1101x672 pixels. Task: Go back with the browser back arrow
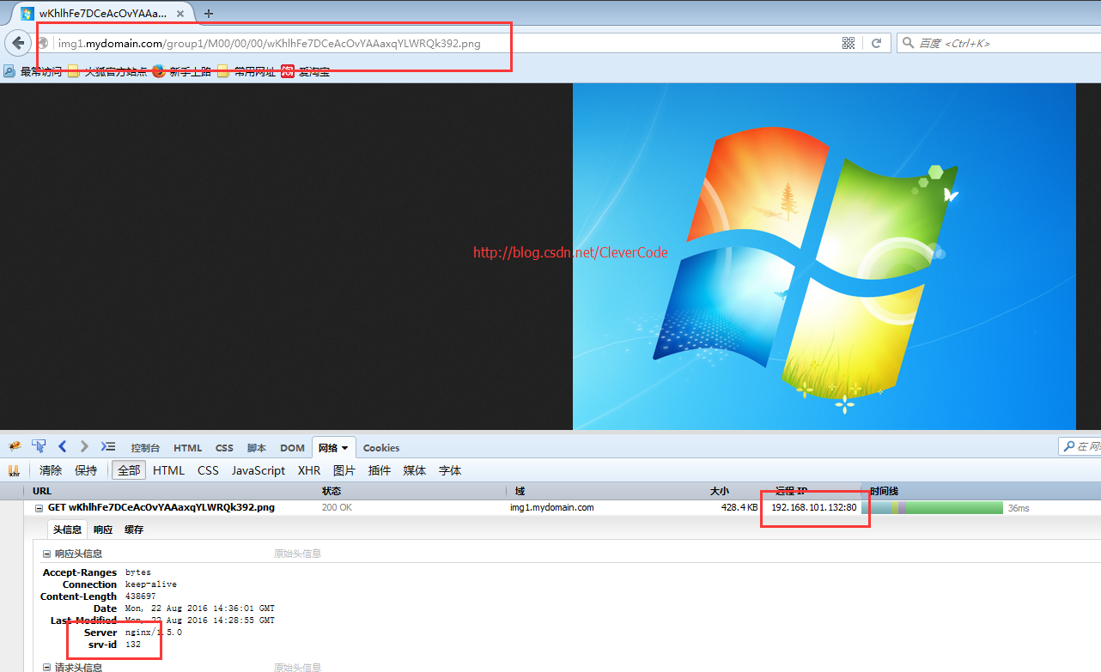tap(18, 43)
